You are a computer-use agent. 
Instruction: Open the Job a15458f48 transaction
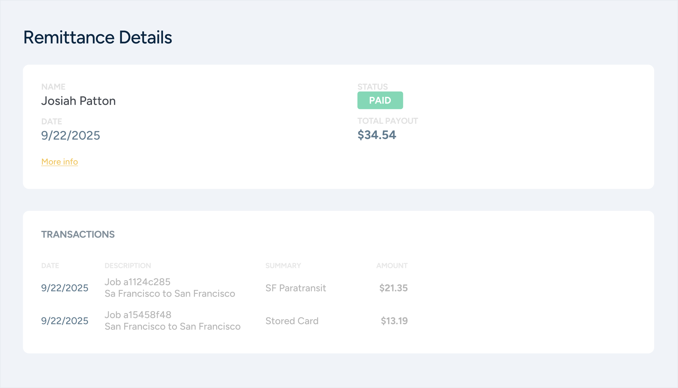point(138,315)
